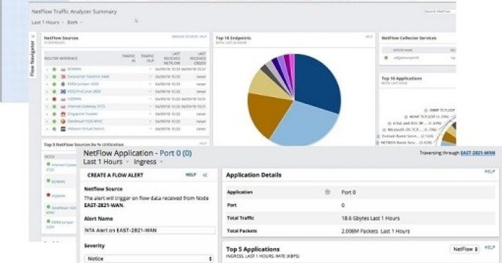Open the Both direction dropdown in the summary header
The width and height of the screenshot is (502, 263).
tap(75, 23)
